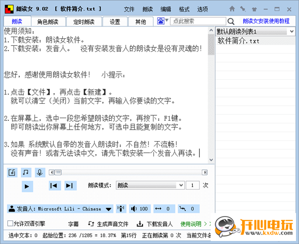Adjust the volume speaker icon set to 100

(140, 209)
